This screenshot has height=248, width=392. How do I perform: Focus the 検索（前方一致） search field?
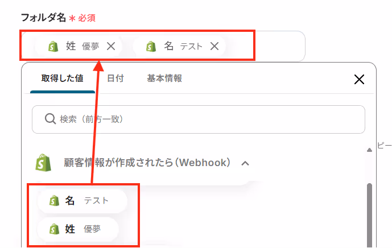pyautogui.click(x=199, y=119)
